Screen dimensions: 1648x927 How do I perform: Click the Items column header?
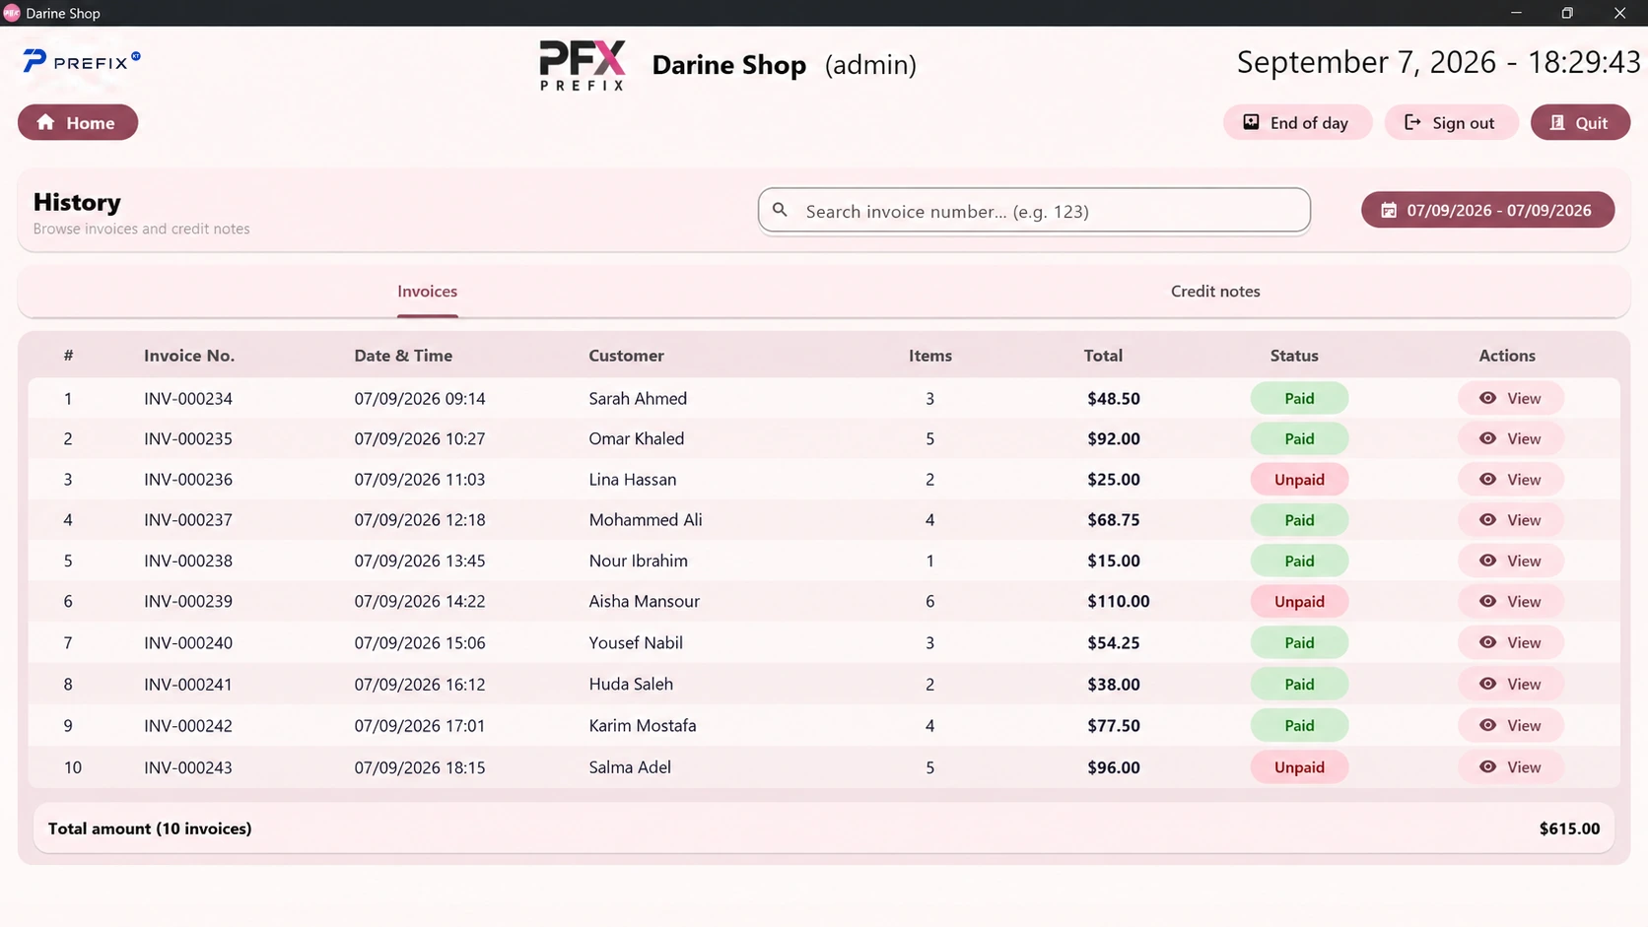pos(930,356)
